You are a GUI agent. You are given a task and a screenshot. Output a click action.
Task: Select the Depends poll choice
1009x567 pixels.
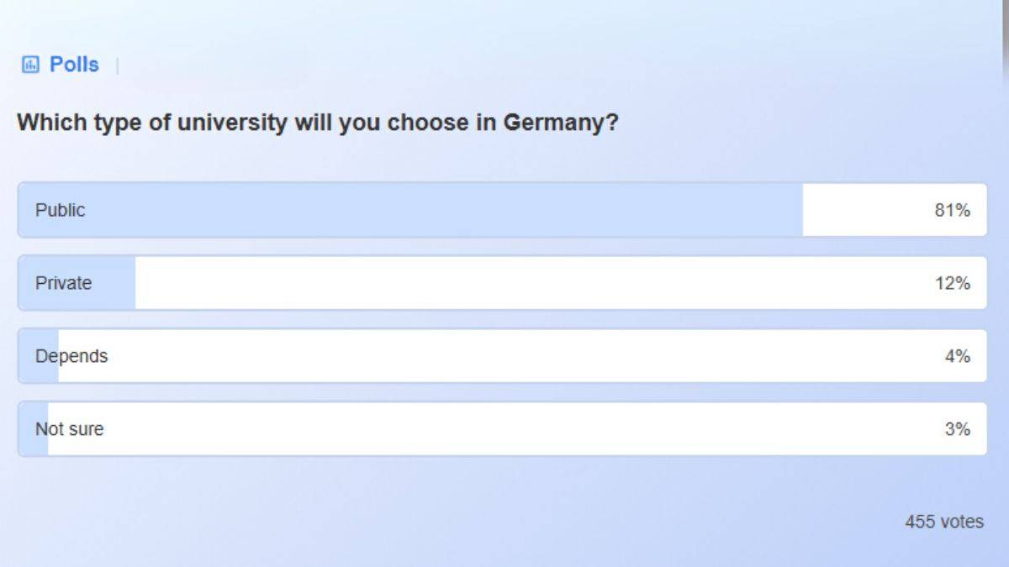[336, 356]
